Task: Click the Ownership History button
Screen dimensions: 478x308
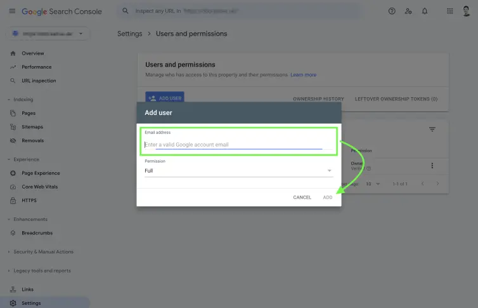Action: 318,99
